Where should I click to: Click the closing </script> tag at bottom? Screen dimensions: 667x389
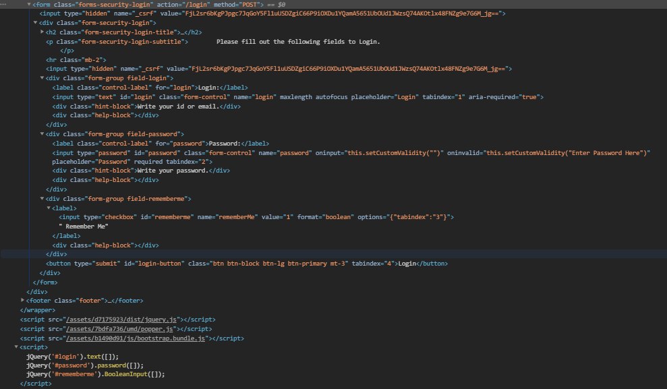coord(35,384)
